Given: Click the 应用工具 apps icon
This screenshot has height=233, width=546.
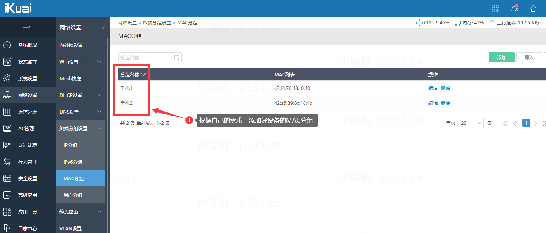Looking at the screenshot, I should [7, 212].
